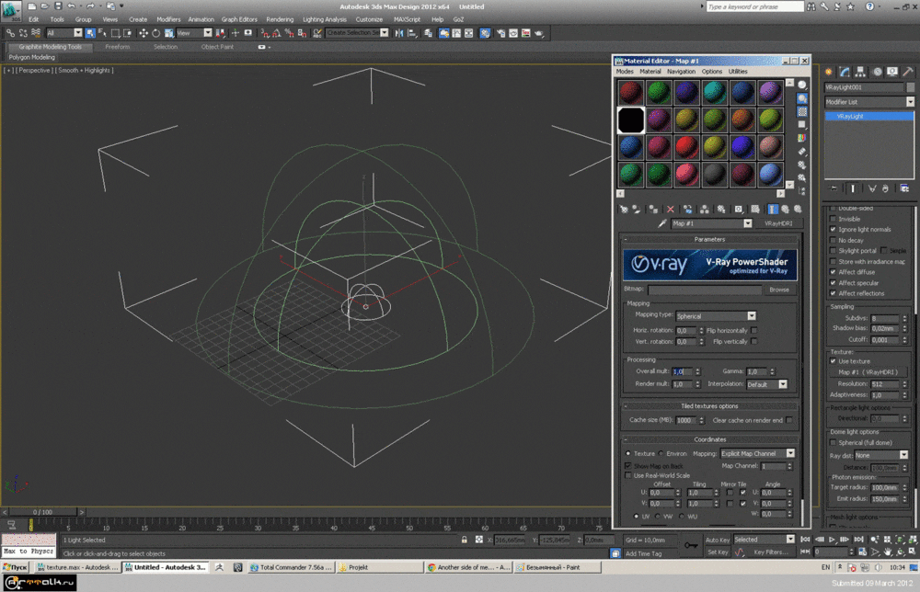The image size is (920, 592).
Task: Enable the Invisible checkbox
Action: [x=833, y=219]
